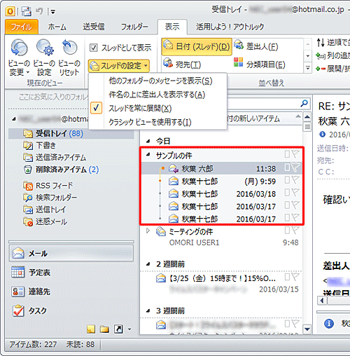Open the ビューの変更 dropdown button
Screen dimensions: 350x356
(19, 57)
